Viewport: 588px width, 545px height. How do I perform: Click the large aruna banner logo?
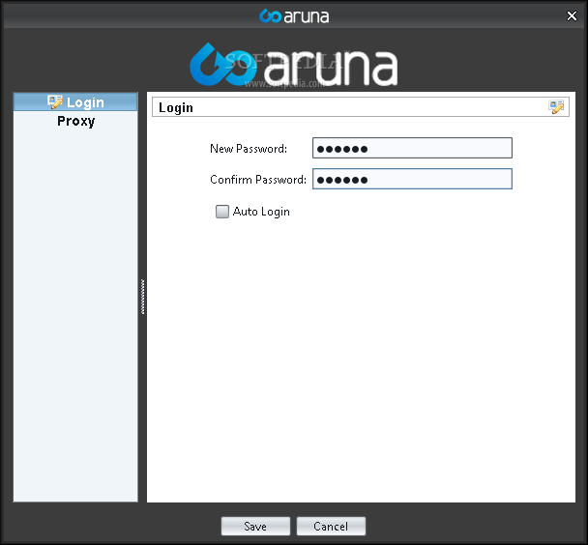pyautogui.click(x=294, y=65)
